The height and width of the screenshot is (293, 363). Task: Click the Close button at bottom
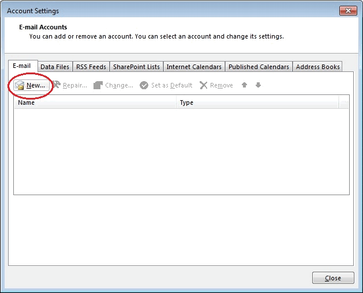(x=333, y=278)
